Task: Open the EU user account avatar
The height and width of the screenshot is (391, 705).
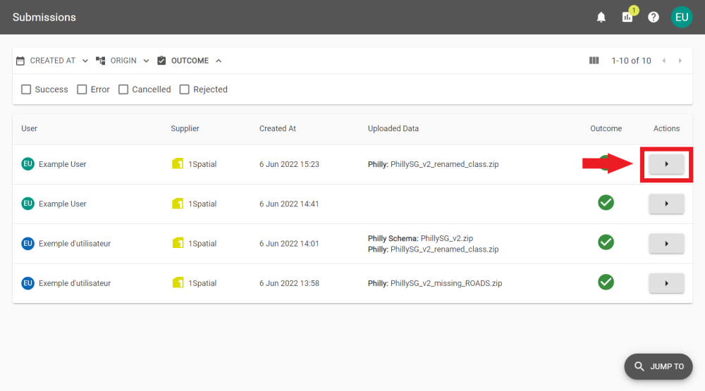Action: click(x=682, y=17)
